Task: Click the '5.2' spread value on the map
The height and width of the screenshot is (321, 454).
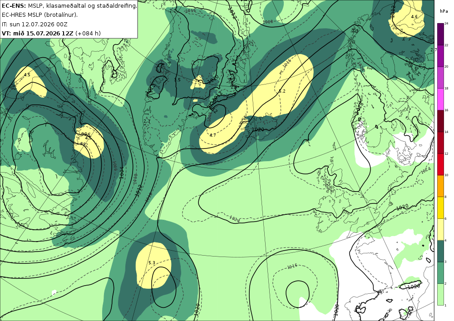Action: 282,91
